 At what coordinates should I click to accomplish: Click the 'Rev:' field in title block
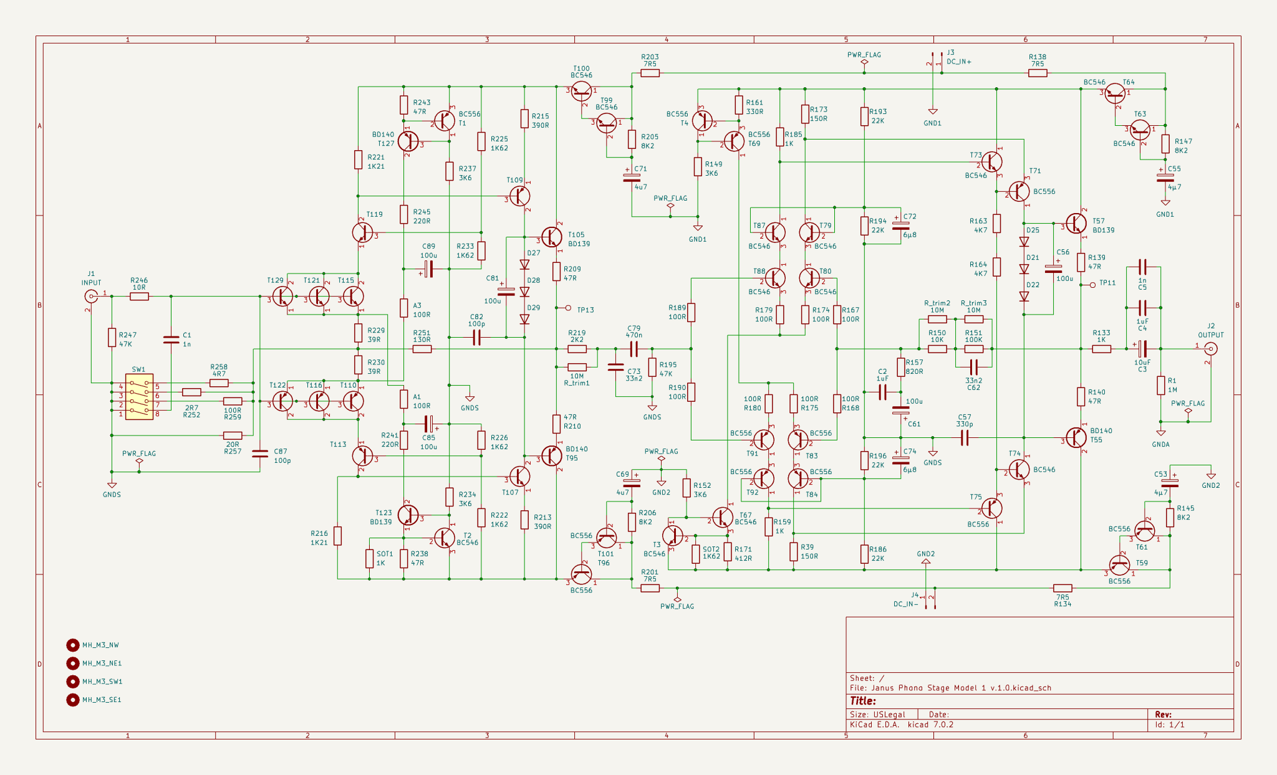click(x=1164, y=715)
